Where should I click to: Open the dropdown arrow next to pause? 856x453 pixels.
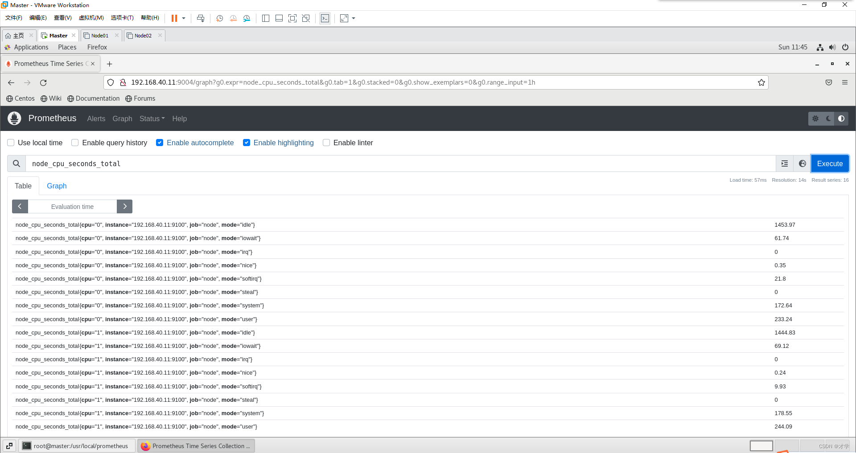point(184,18)
